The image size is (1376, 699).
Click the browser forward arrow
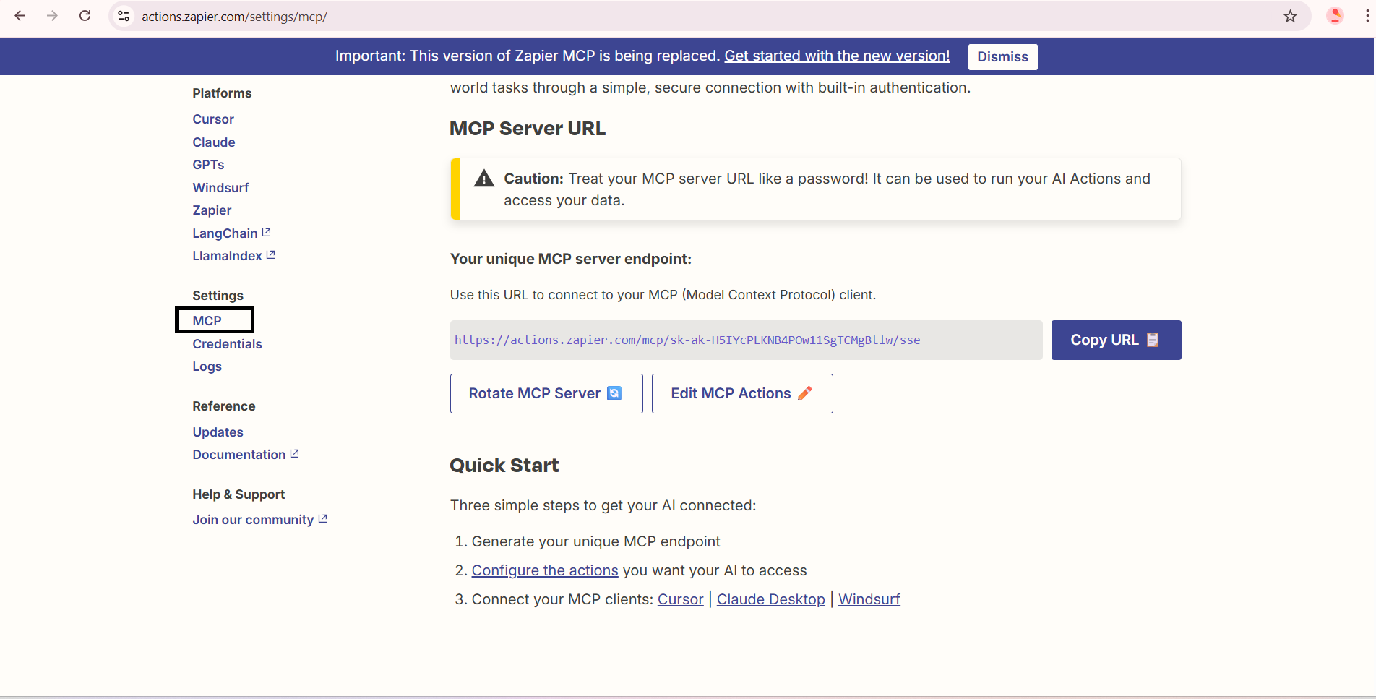pos(52,16)
